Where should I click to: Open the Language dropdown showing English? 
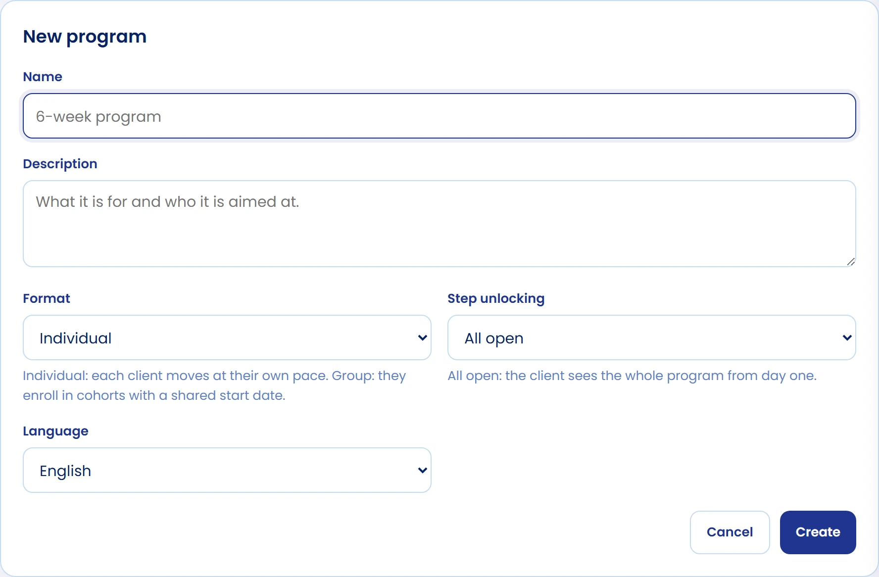coord(227,470)
